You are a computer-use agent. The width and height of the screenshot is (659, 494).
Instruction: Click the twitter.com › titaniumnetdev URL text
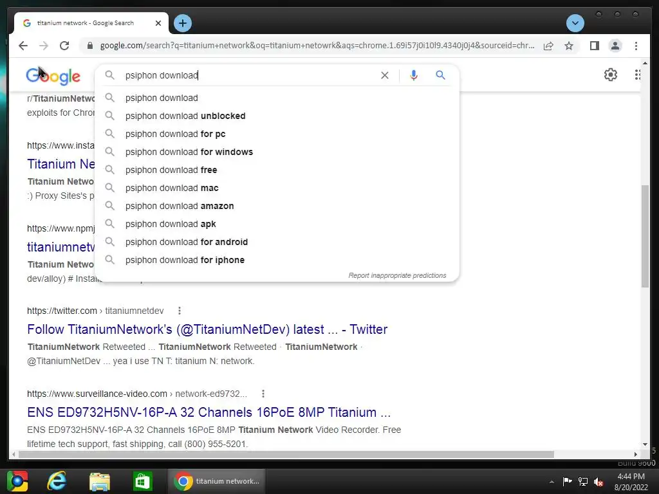click(95, 311)
